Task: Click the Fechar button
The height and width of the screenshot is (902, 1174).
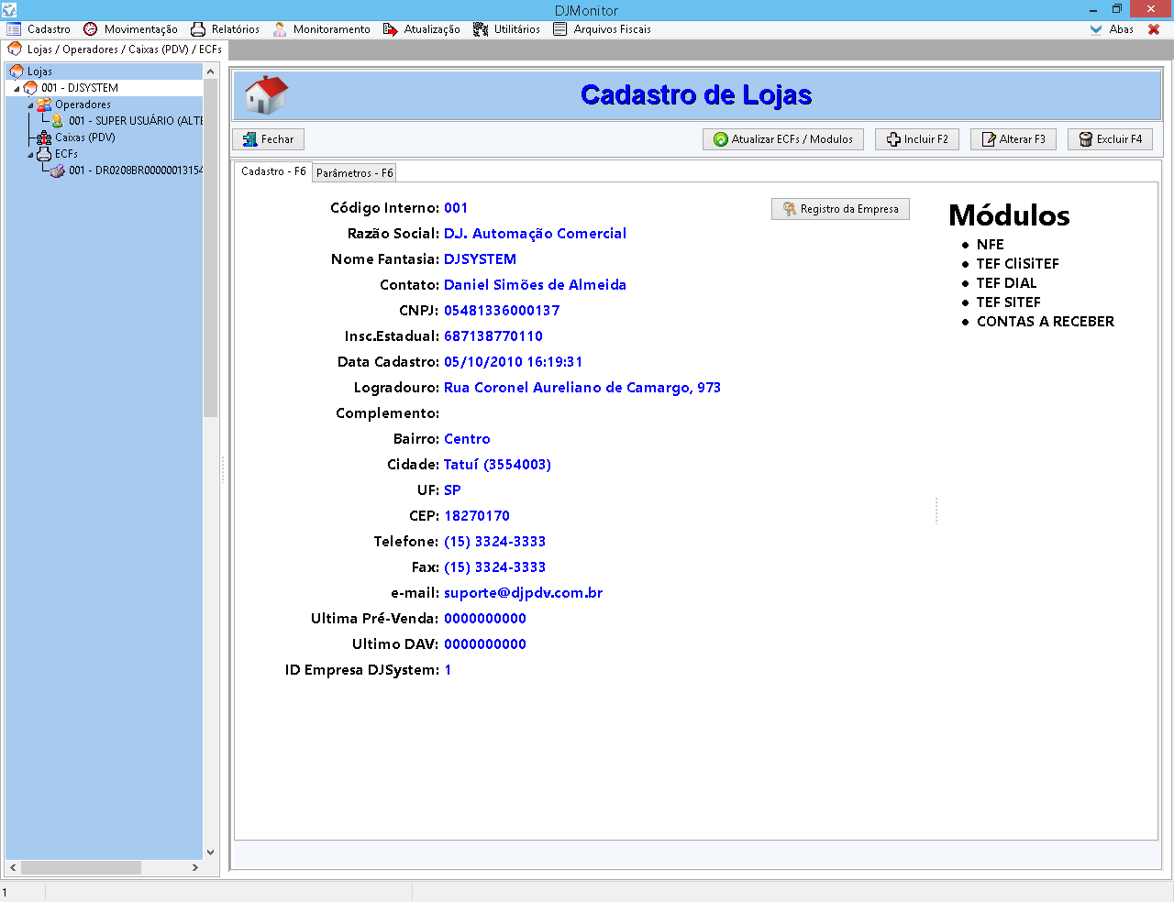Action: 269,139
